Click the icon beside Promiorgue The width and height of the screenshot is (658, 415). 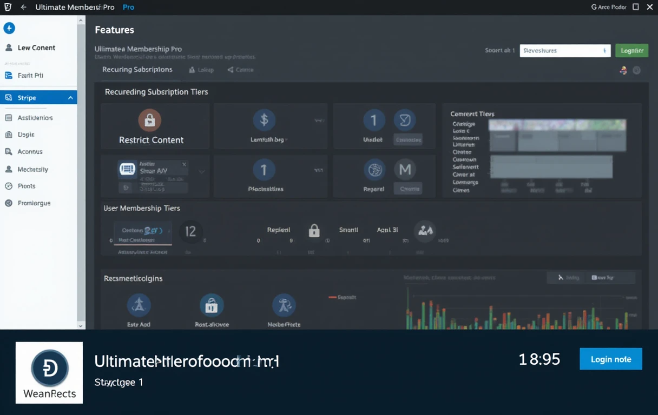point(9,203)
